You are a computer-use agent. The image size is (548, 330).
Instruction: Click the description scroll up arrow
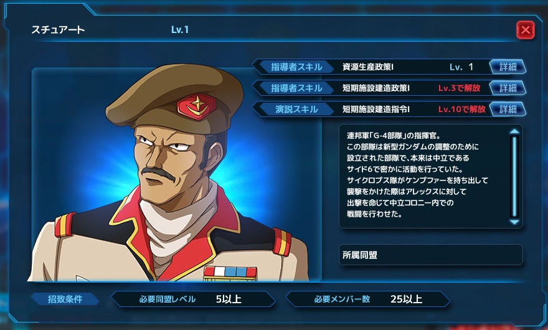(514, 131)
